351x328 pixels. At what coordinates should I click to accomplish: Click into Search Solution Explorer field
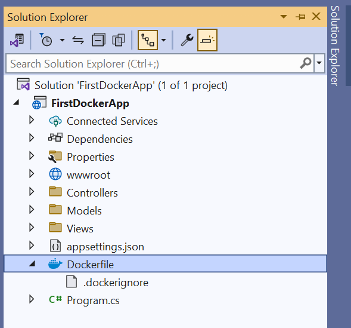click(x=154, y=64)
